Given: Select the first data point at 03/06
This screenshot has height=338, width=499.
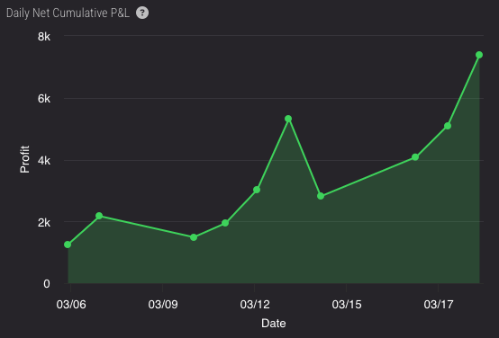Looking at the screenshot, I should [x=68, y=245].
